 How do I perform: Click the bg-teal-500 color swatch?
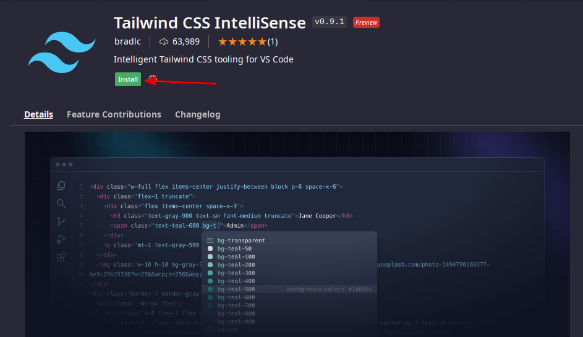point(210,289)
